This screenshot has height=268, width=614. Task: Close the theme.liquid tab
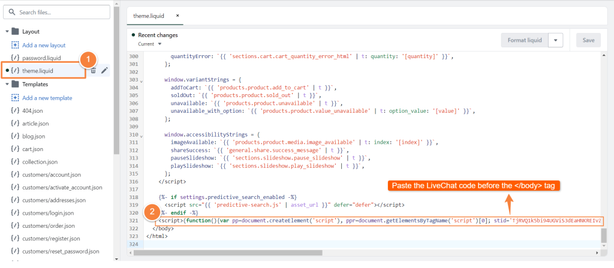[177, 16]
